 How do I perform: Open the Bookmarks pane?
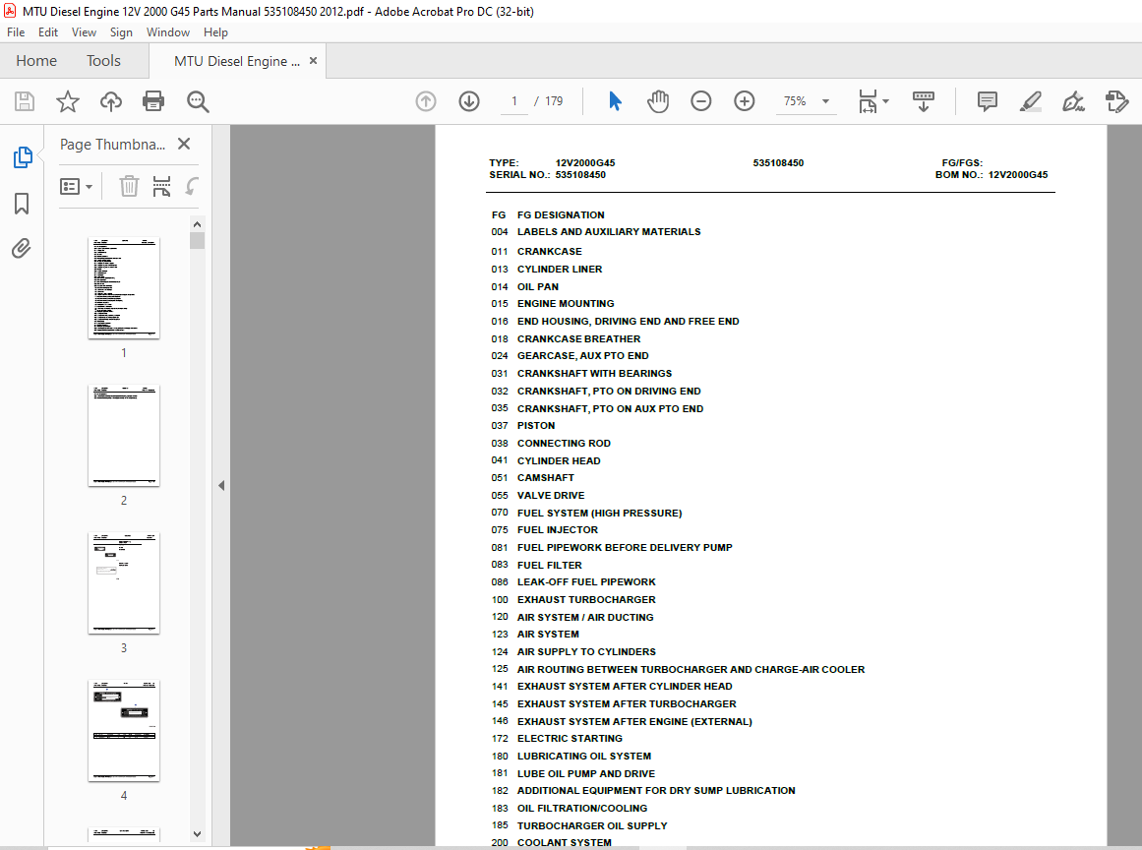[x=22, y=204]
